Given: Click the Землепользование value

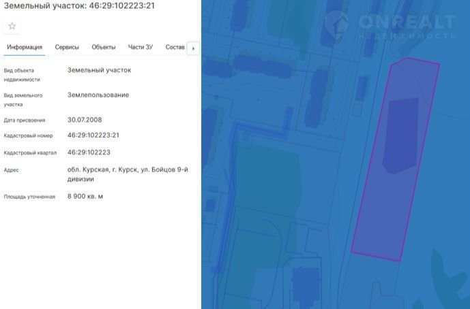Looking at the screenshot, I should [x=98, y=95].
